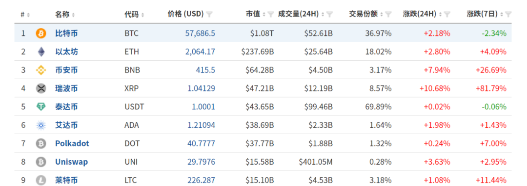Open the 涨跌(7日) filter funnel

coord(508,15)
